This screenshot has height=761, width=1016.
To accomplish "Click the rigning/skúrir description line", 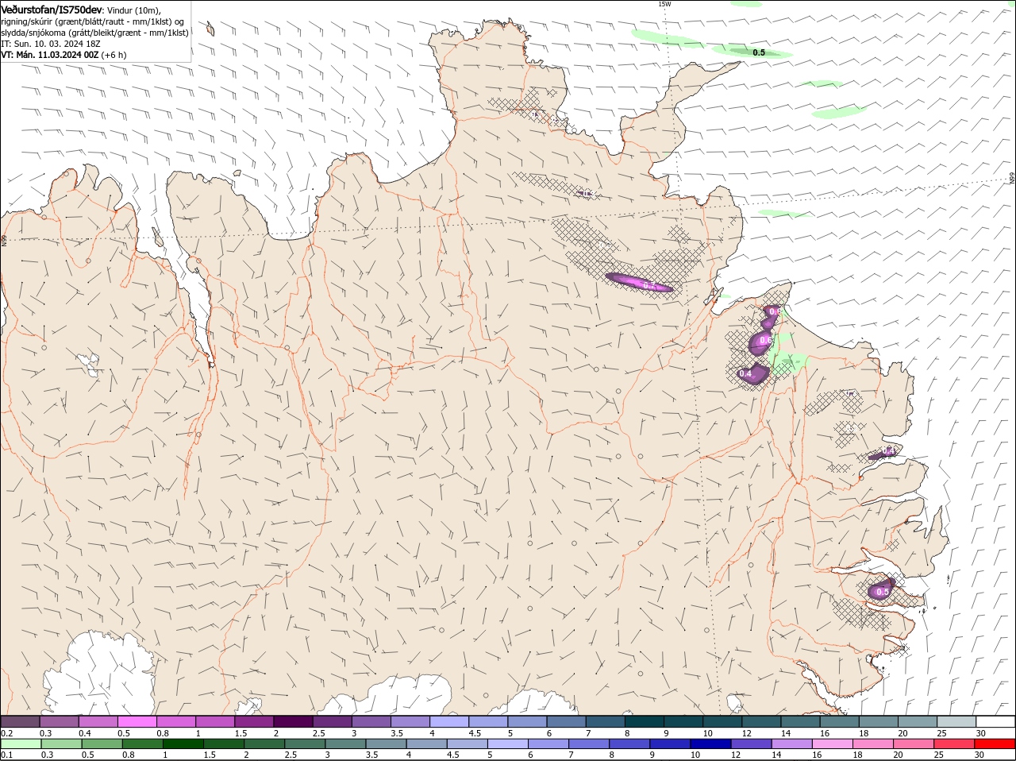I will pos(94,21).
